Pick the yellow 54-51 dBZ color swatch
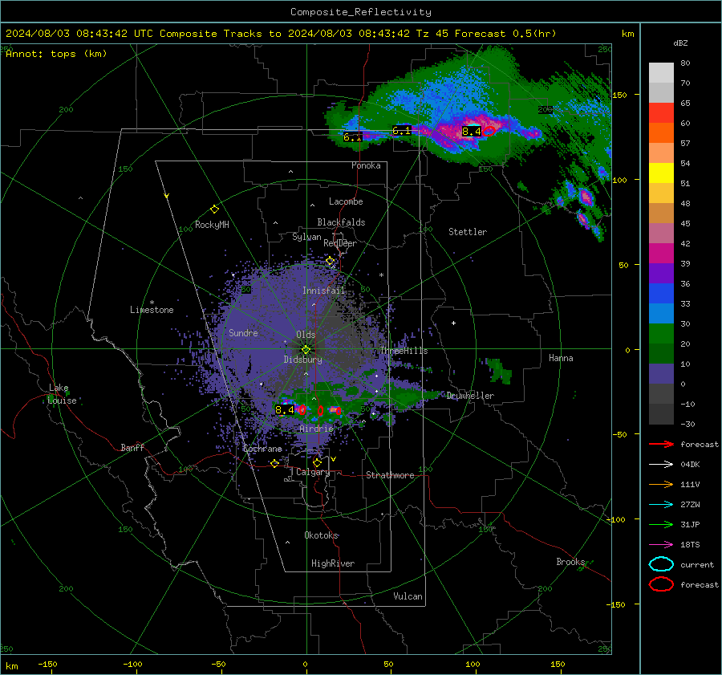The height and width of the screenshot is (675, 722). [661, 173]
